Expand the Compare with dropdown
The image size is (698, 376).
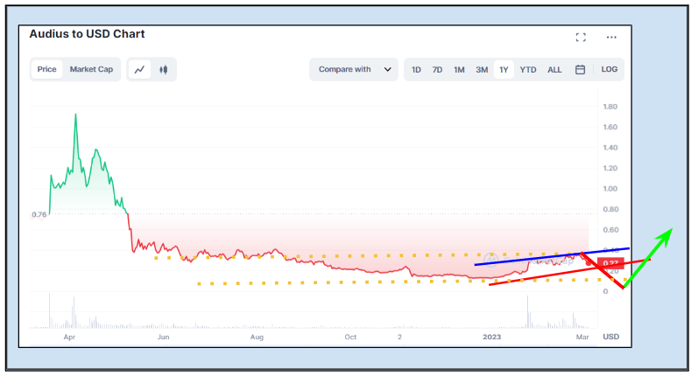click(354, 69)
